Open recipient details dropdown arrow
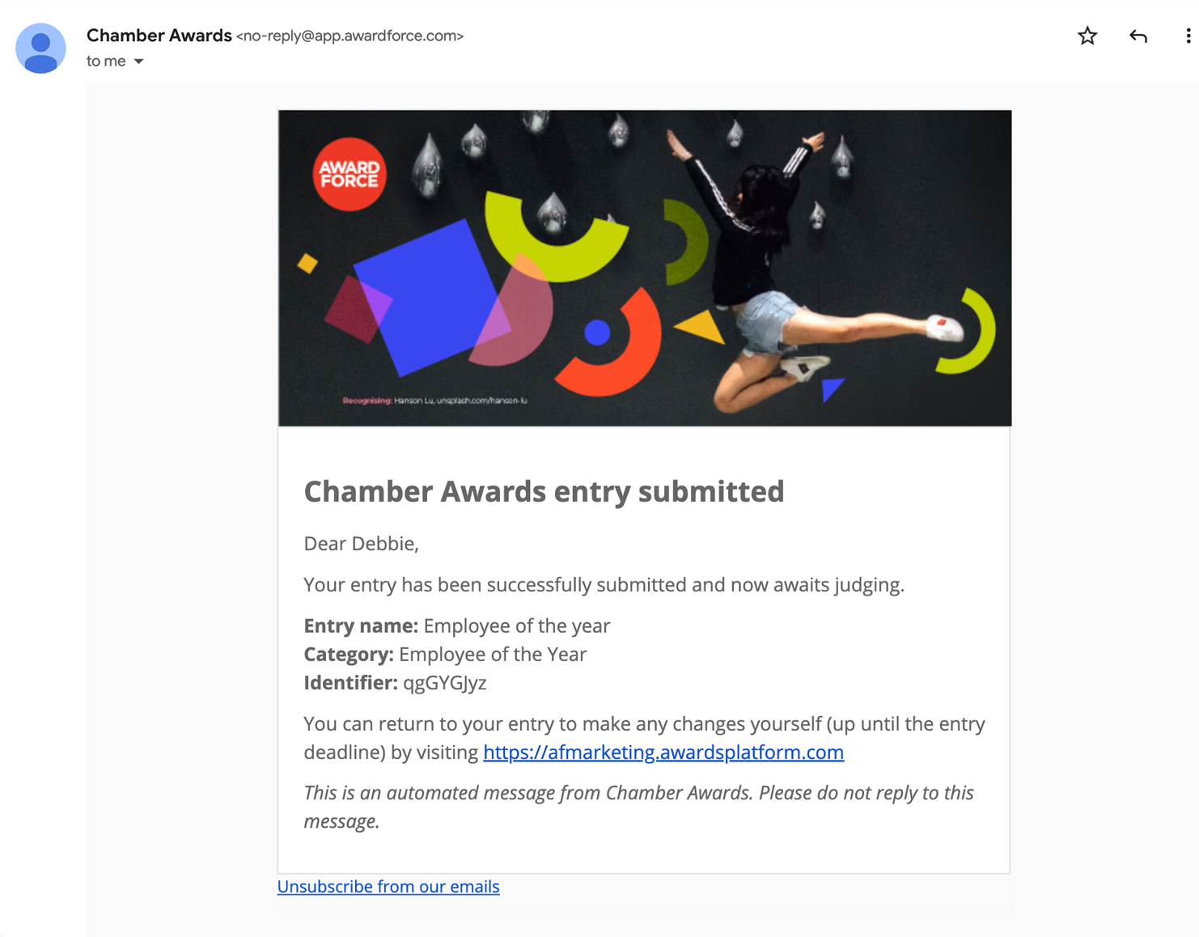The height and width of the screenshot is (937, 1199). coord(138,61)
